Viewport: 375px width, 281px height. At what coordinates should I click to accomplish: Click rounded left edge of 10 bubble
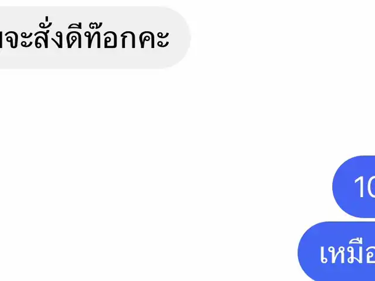click(339, 187)
